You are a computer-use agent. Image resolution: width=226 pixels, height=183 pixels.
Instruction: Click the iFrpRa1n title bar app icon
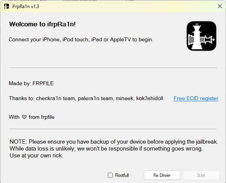(7, 6)
